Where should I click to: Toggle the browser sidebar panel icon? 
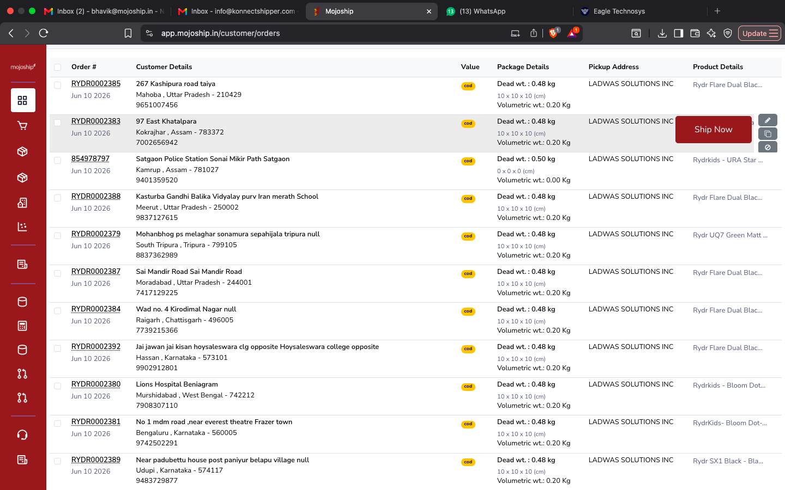point(679,33)
